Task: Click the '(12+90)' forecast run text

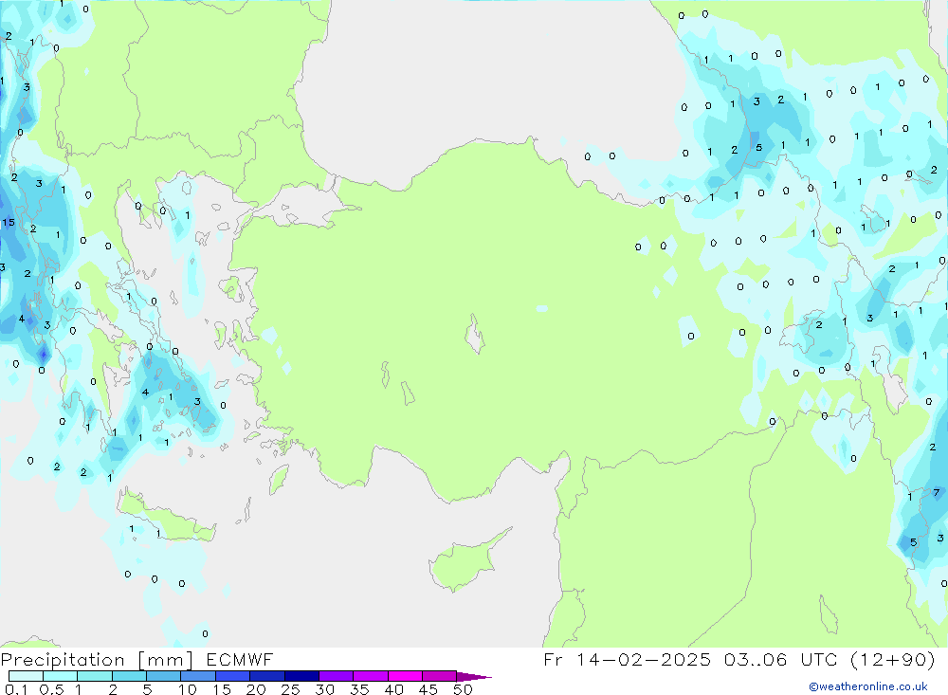Action: pyautogui.click(x=893, y=660)
